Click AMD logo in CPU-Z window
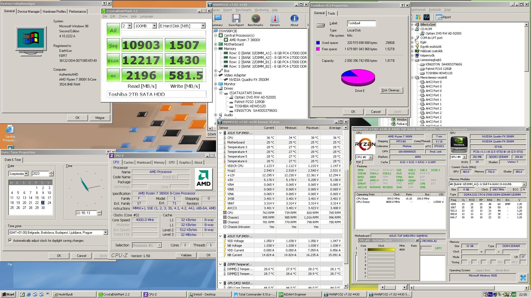Image resolution: width=531 pixels, height=298 pixels. (x=204, y=179)
